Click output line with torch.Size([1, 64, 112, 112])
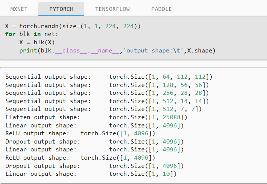 click(x=109, y=77)
